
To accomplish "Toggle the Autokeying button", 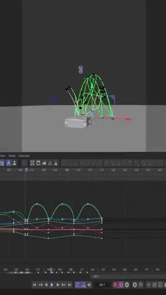I will (x=121, y=285).
